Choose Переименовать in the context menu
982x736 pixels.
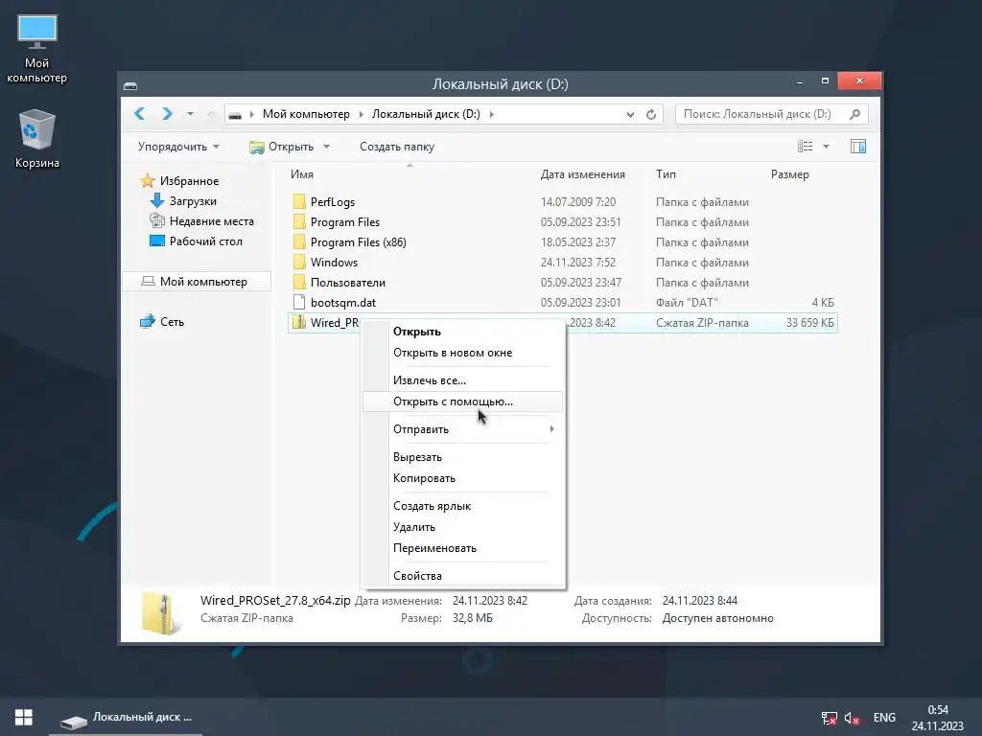point(463,547)
